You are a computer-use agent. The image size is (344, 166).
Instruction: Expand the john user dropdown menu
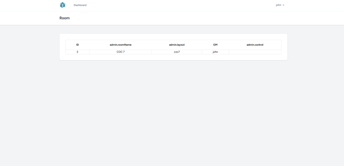(x=280, y=5)
